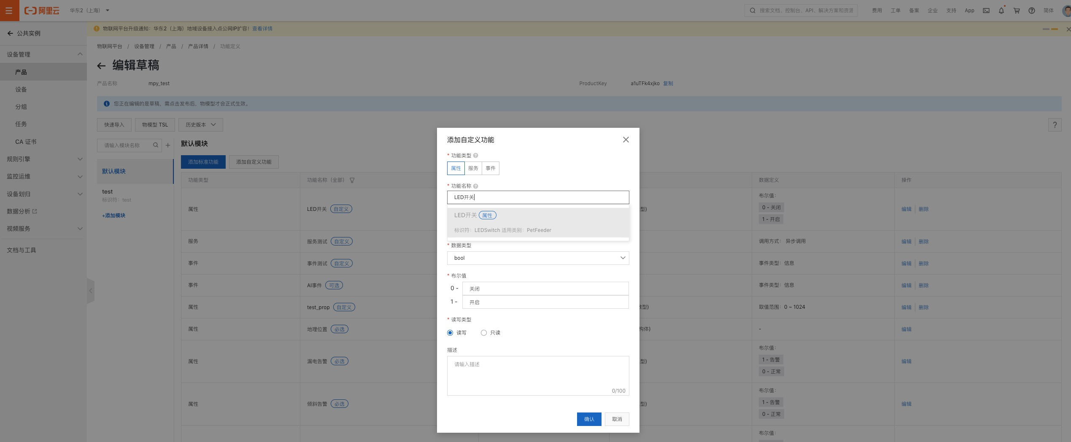Screen dimensions: 1071x442
Task: Open 数据分析 external link
Action: [22, 211]
